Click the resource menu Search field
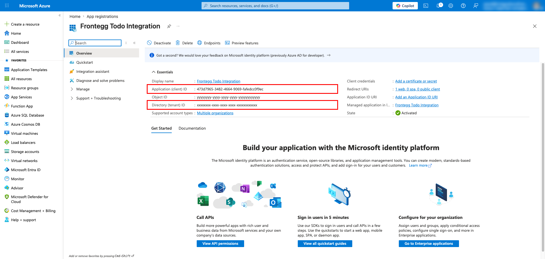The image size is (545, 259). click(x=95, y=43)
